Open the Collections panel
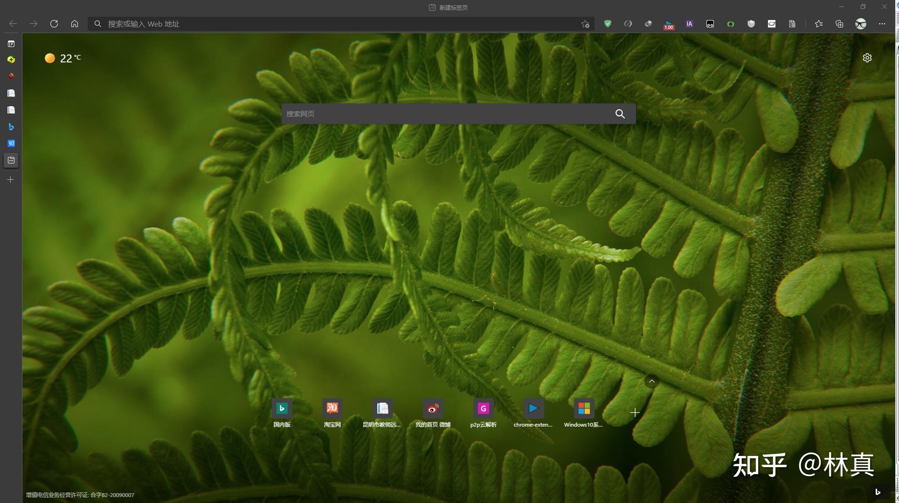899x503 pixels. (839, 24)
